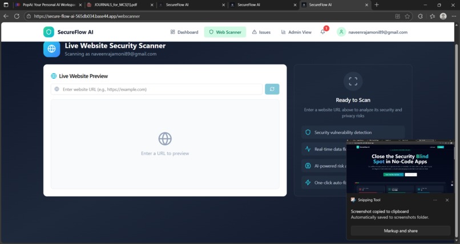Open the favorites list icon
This screenshot has width=460, height=244.
(x=432, y=17)
